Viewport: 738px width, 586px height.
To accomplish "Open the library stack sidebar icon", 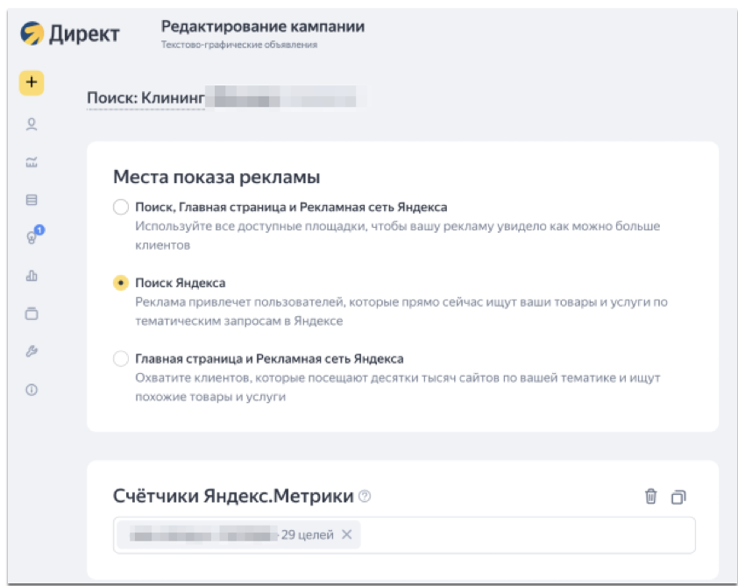I will pyautogui.click(x=32, y=314).
